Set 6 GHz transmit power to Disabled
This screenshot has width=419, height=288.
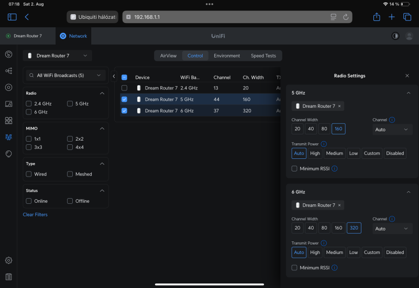pyautogui.click(x=395, y=252)
